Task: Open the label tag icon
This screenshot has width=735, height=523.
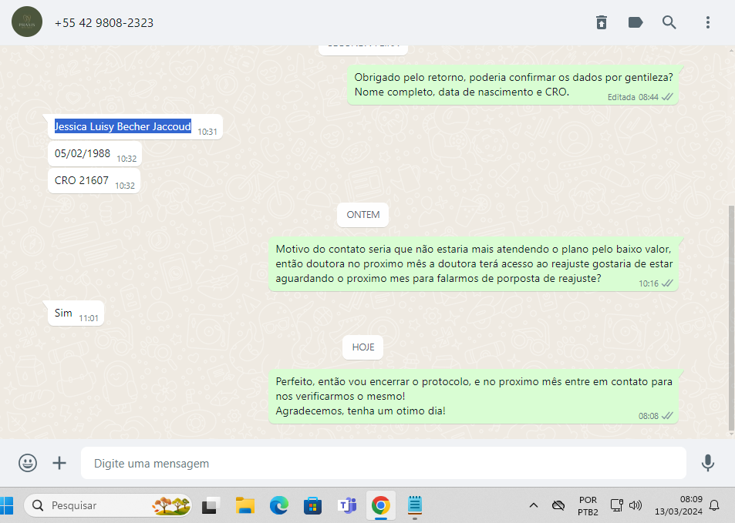Action: pos(636,22)
